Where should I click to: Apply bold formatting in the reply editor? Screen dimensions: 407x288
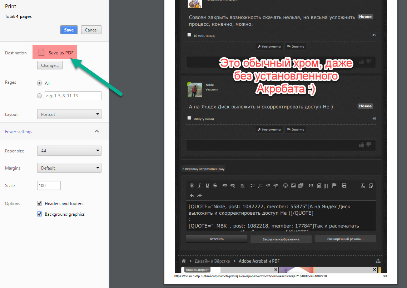click(192, 186)
